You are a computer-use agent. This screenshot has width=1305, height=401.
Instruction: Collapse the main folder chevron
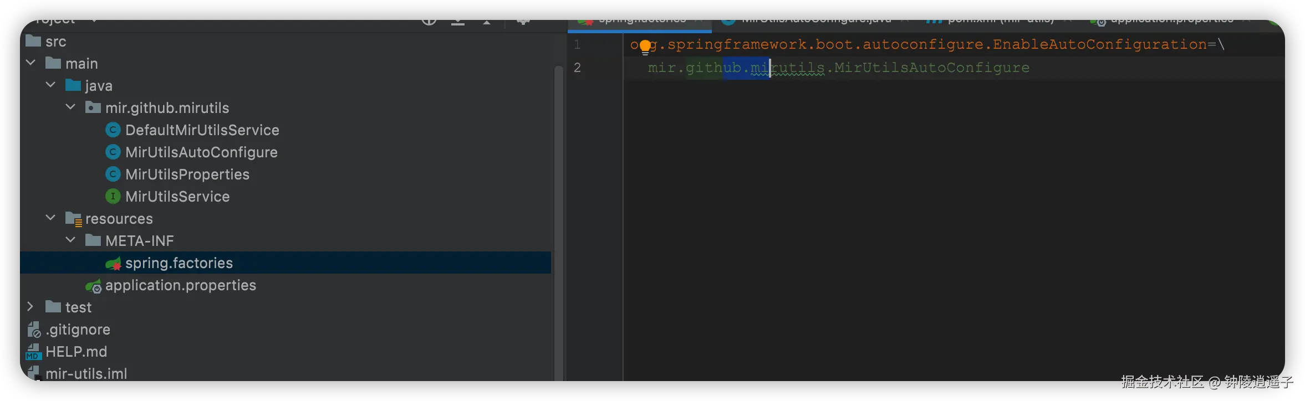tap(31, 63)
